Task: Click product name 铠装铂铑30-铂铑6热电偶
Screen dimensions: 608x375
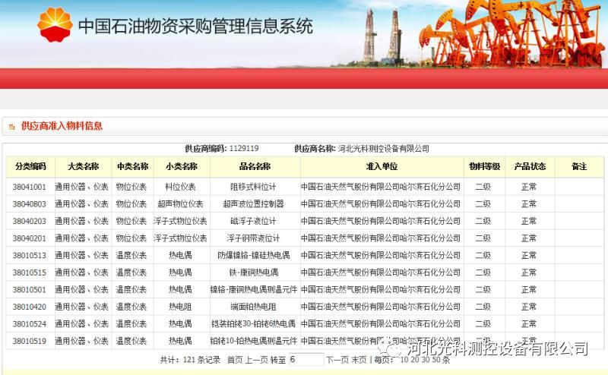Action: click(253, 324)
